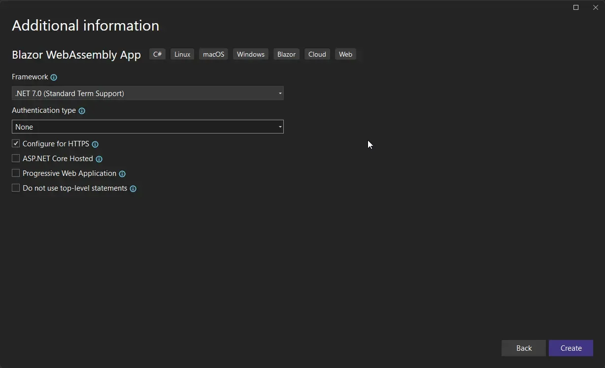
Task: Click the top-level statements info icon
Action: (133, 188)
